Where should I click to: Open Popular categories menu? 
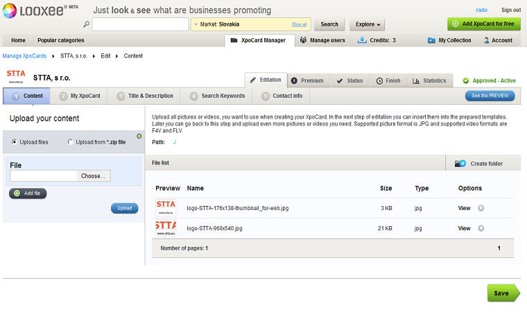(x=61, y=40)
